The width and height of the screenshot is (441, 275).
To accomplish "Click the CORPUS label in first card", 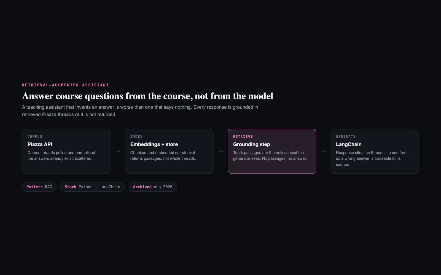I will 35,137.
